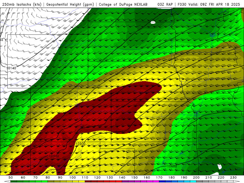
Task: Click the 60 value on the color scale
Action: coord(23,178)
